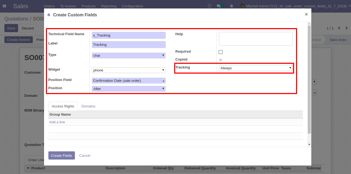Image resolution: width=351 pixels, height=174 pixels.
Task: Toggle the Copied checkbox
Action: 221,60
